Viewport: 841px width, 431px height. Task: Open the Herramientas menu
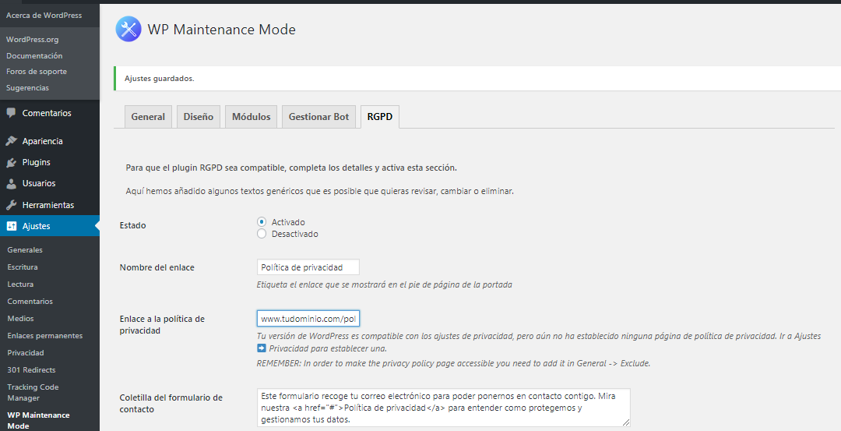[x=48, y=205]
